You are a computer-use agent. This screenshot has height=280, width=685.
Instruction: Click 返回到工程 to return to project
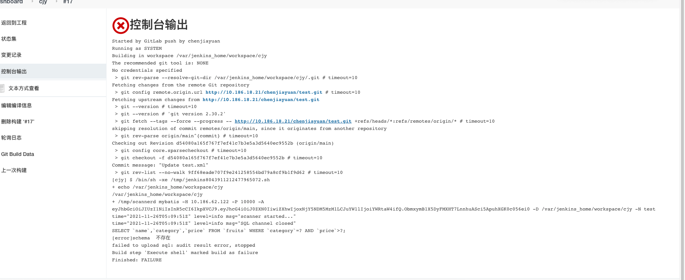pyautogui.click(x=14, y=22)
